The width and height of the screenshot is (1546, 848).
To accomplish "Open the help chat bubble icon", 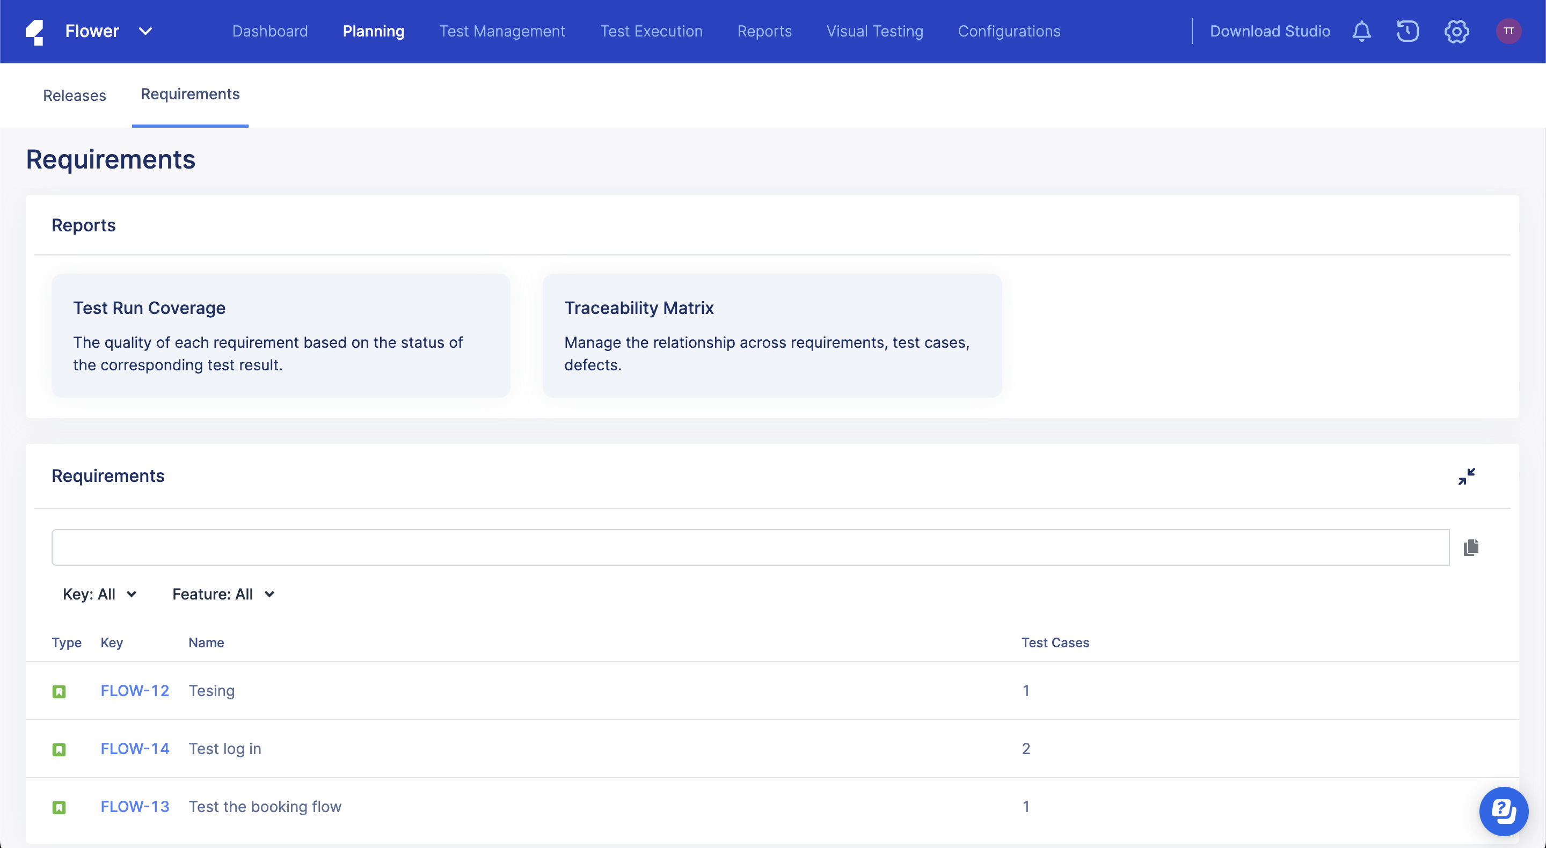I will [x=1504, y=811].
